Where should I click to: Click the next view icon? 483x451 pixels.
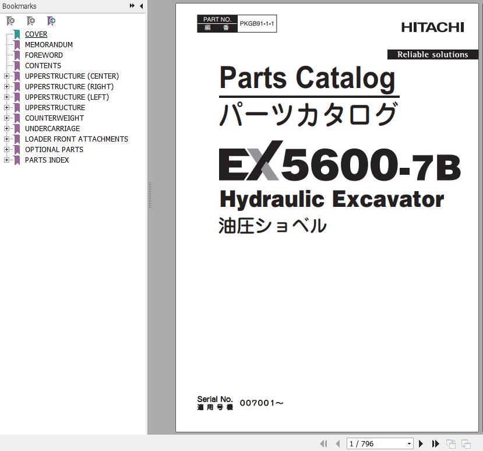[466, 443]
